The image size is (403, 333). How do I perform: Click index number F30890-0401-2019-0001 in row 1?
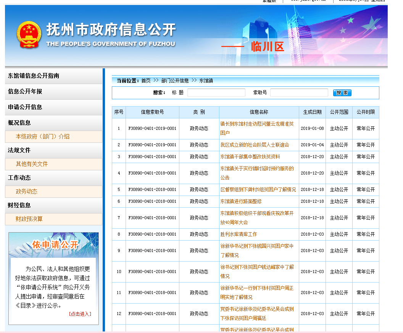pyautogui.click(x=152, y=128)
